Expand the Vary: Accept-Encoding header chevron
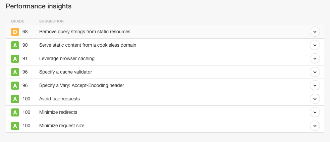Viewport: 330px width, 142px height. point(315,86)
